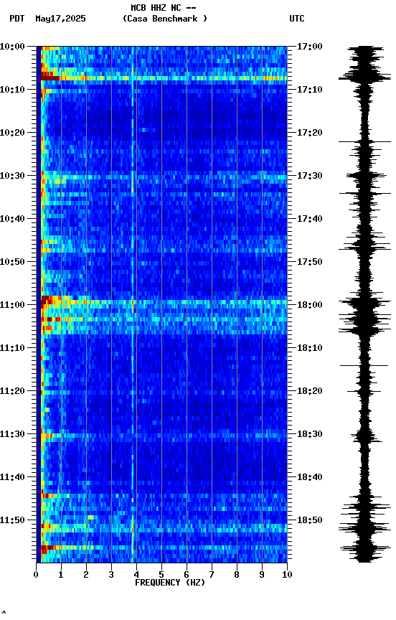Image resolution: width=396 pixels, height=620 pixels.
Task: Click the '10:50' PDT time label
Action: pyautogui.click(x=12, y=262)
